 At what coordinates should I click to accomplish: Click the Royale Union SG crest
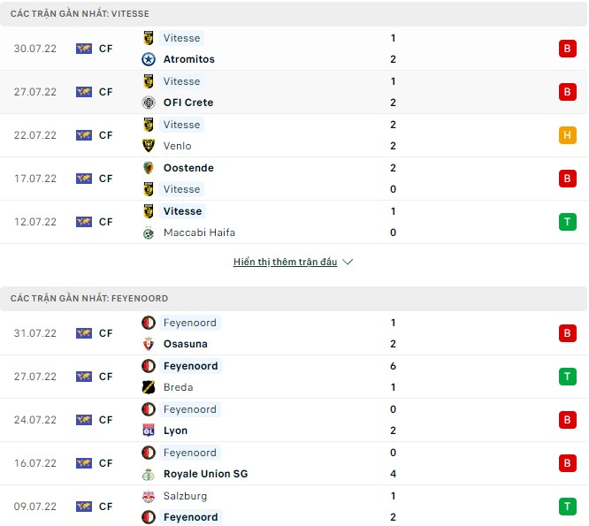tap(149, 474)
